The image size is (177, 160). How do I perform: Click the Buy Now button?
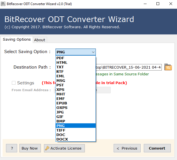coord(30,148)
